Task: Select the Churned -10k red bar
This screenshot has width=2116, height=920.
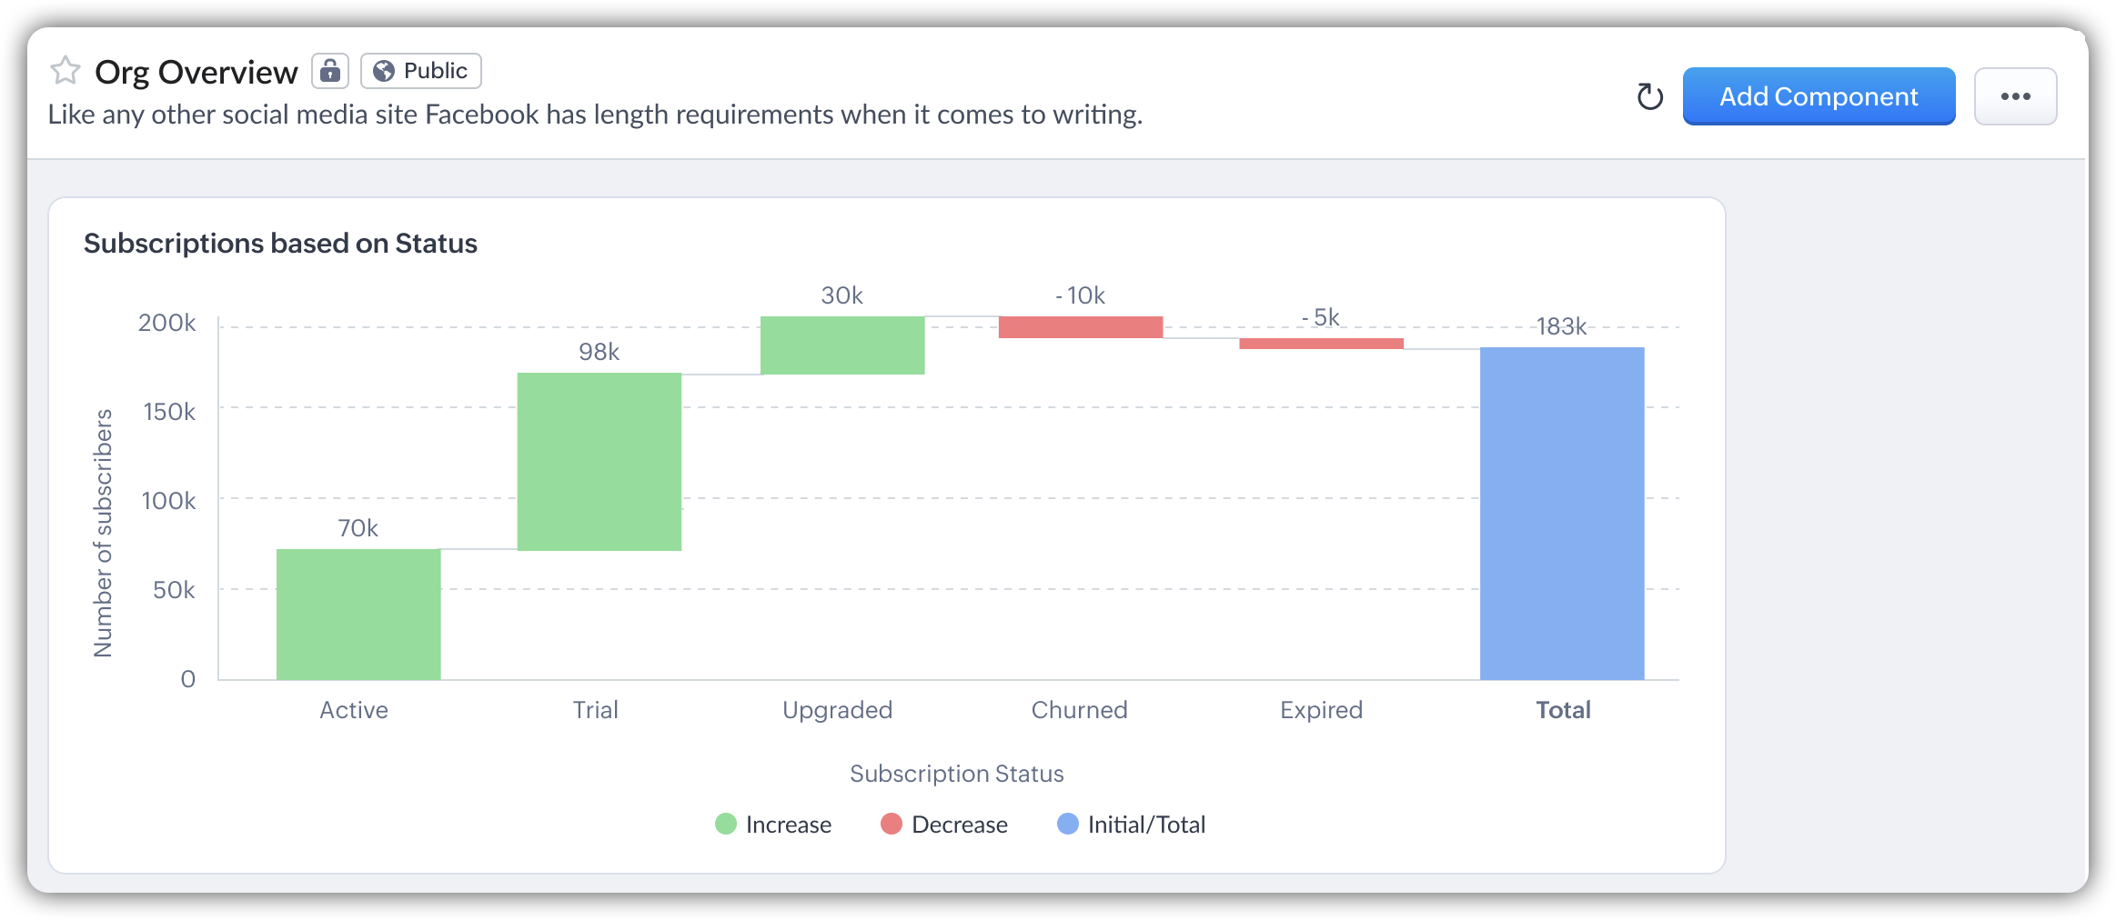Action: click(1081, 327)
